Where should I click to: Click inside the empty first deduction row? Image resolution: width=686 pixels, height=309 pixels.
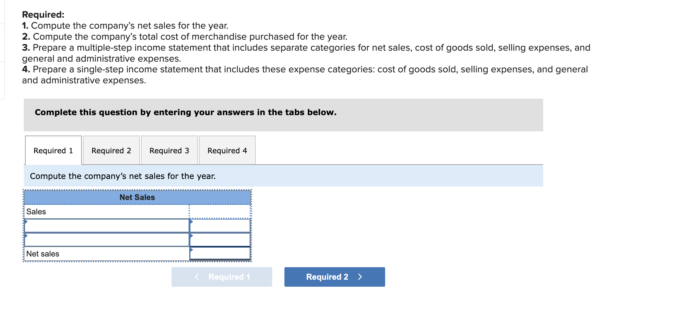tap(107, 225)
